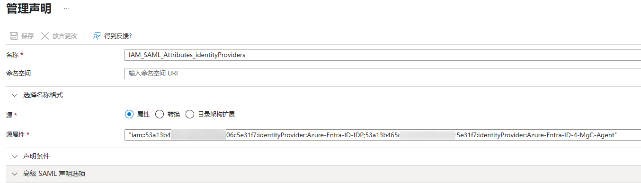Click the 名称 input field
The height and width of the screenshot is (183, 641).
click(383, 55)
